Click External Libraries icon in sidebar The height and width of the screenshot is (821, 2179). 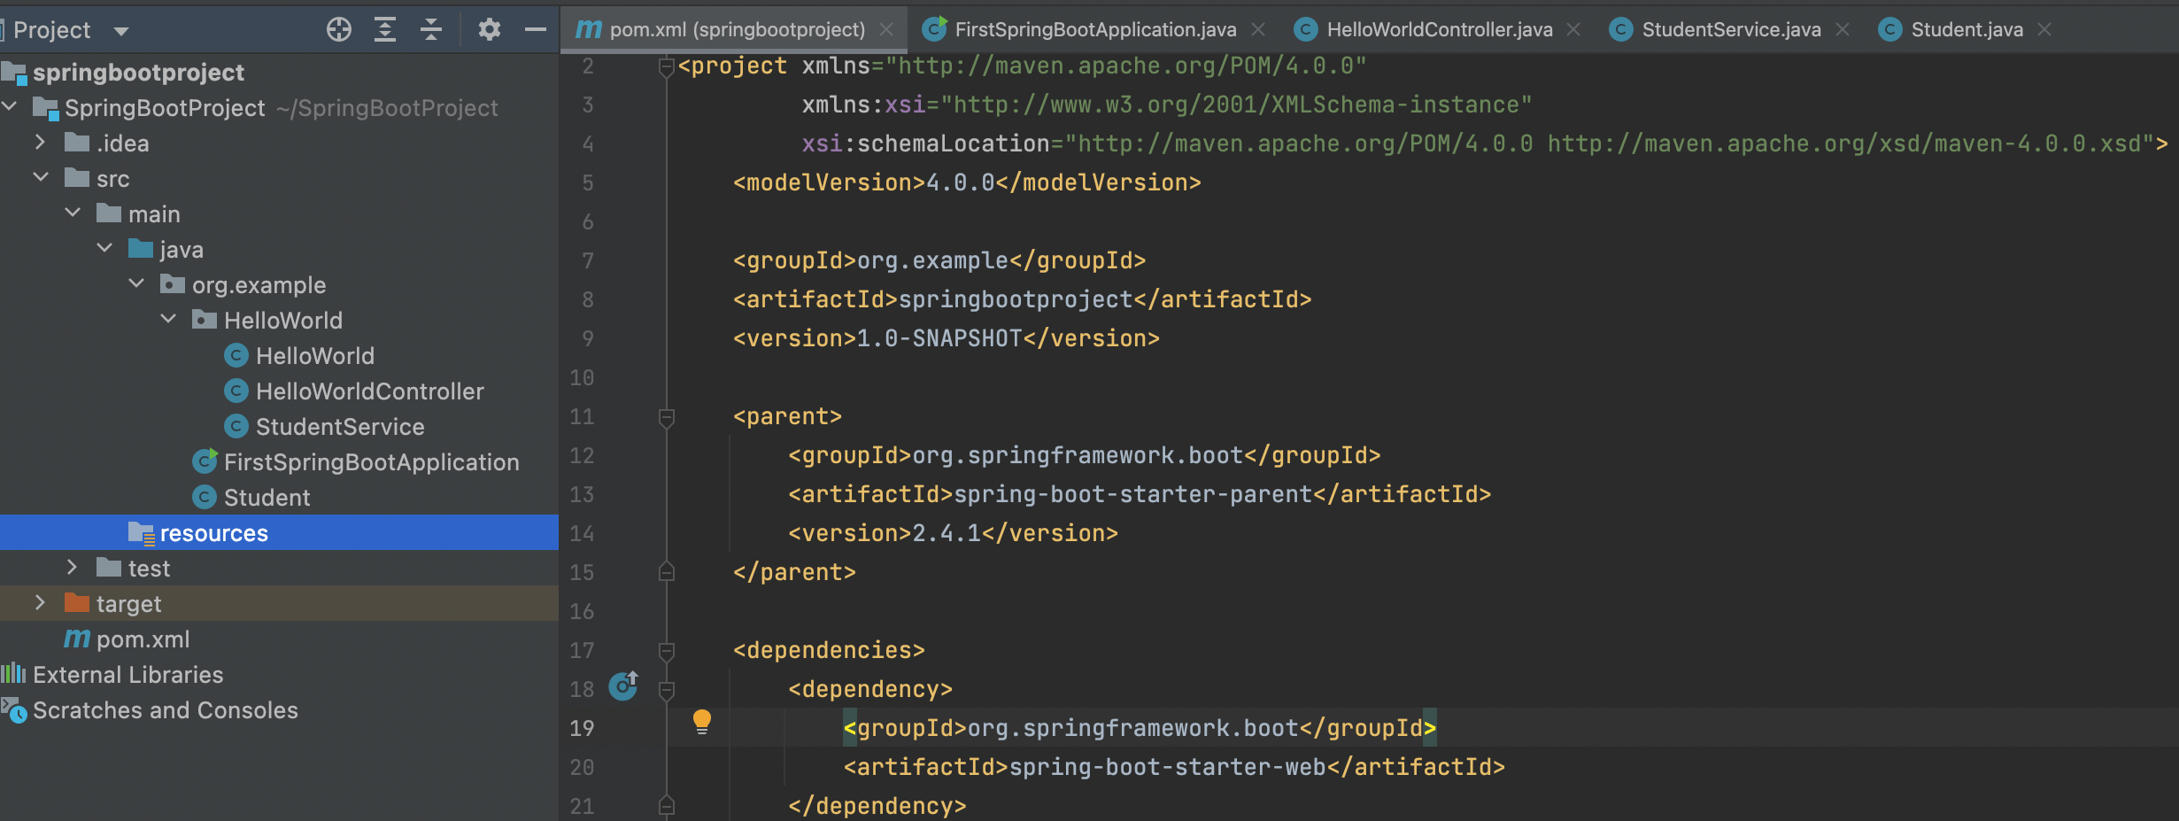[x=12, y=674]
